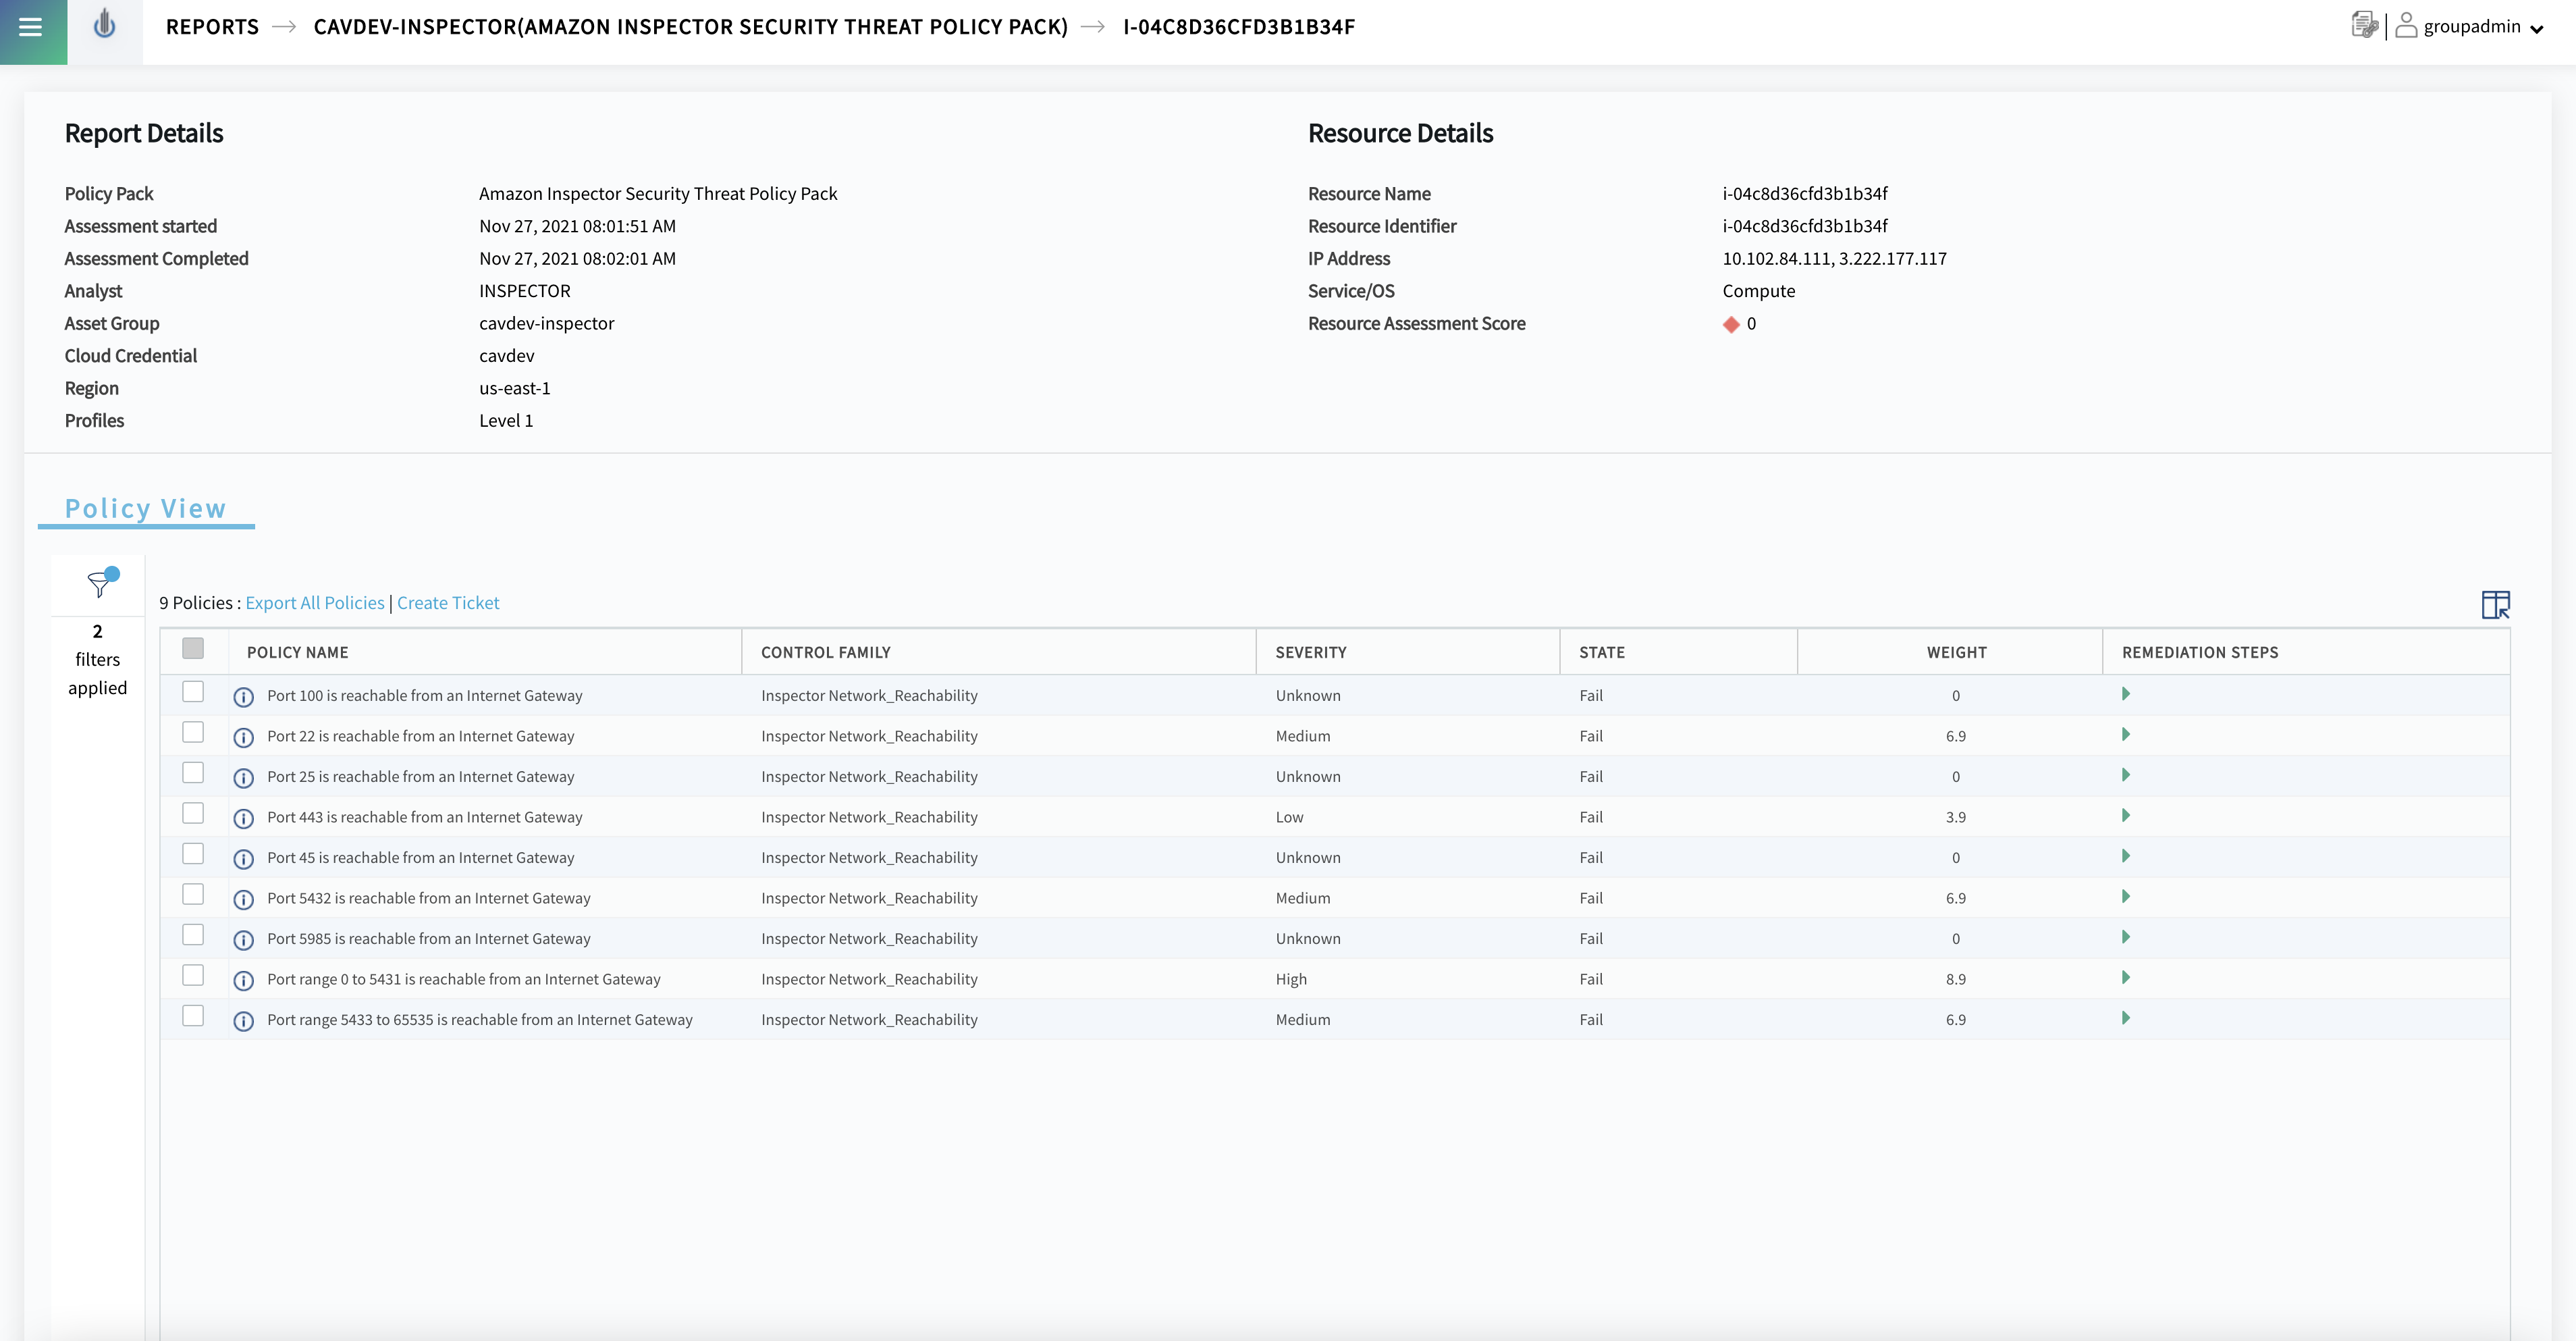Viewport: 2576px width, 1341px height.
Task: Expand remediation steps for Port 25 policy
Action: (x=2125, y=775)
